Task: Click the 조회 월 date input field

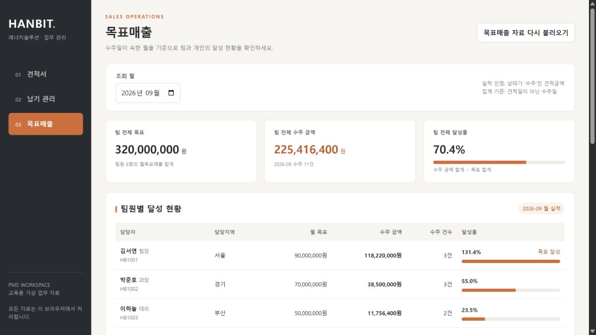Action: point(148,93)
